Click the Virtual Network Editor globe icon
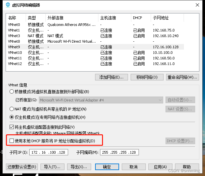 8,5
